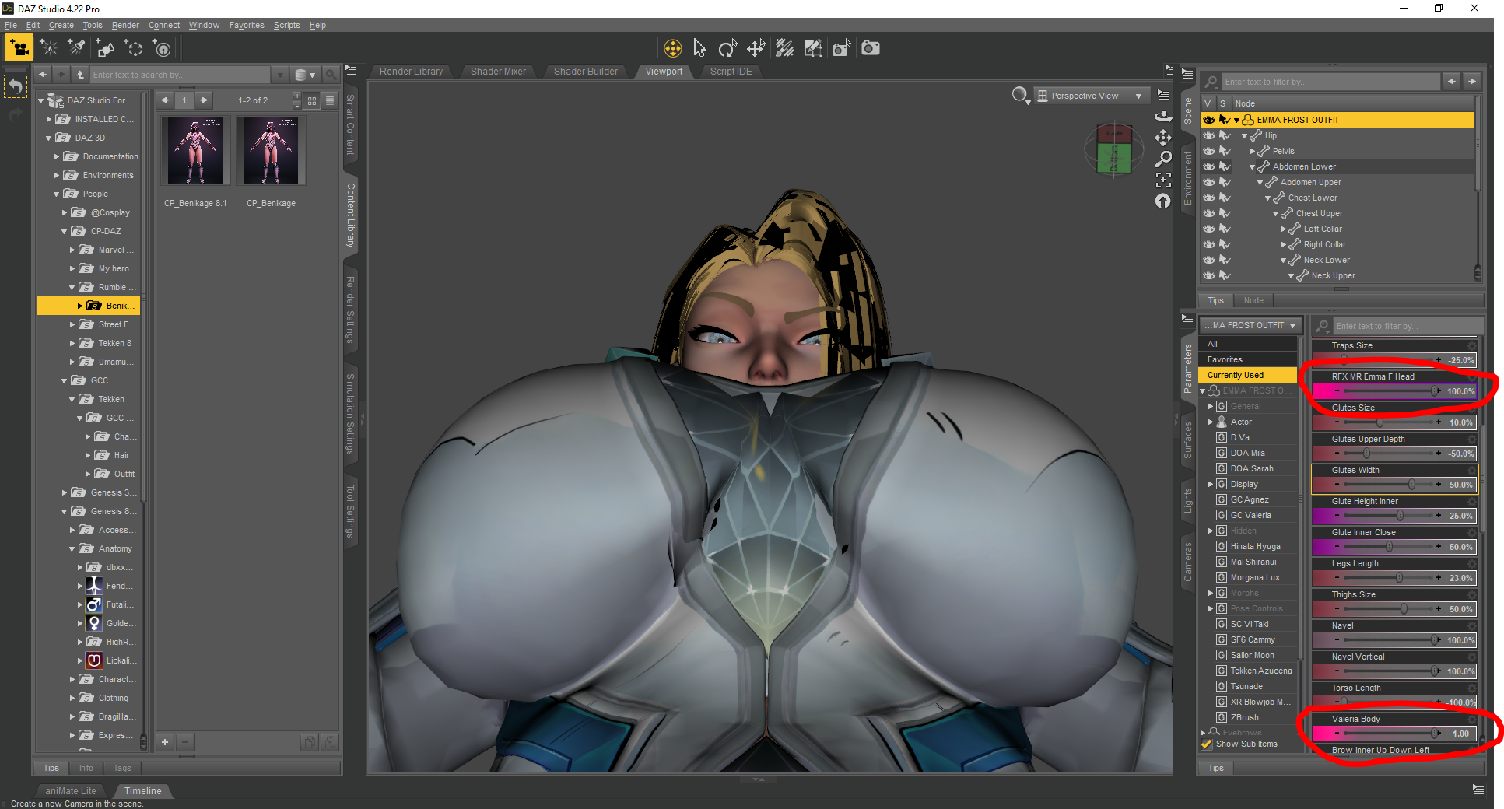
Task: Switch to the Shader Mixer tab
Action: [499, 72]
